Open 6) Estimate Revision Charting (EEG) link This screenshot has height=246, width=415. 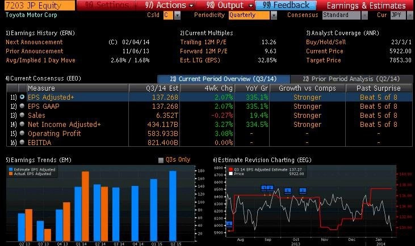[262, 160]
